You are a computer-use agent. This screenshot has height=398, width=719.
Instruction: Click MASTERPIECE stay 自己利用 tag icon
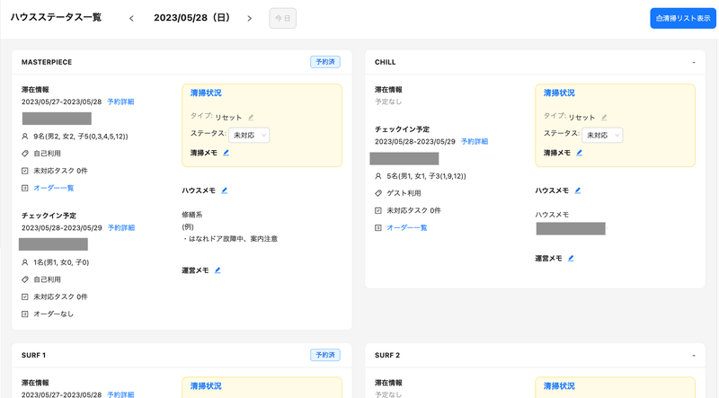(x=25, y=154)
